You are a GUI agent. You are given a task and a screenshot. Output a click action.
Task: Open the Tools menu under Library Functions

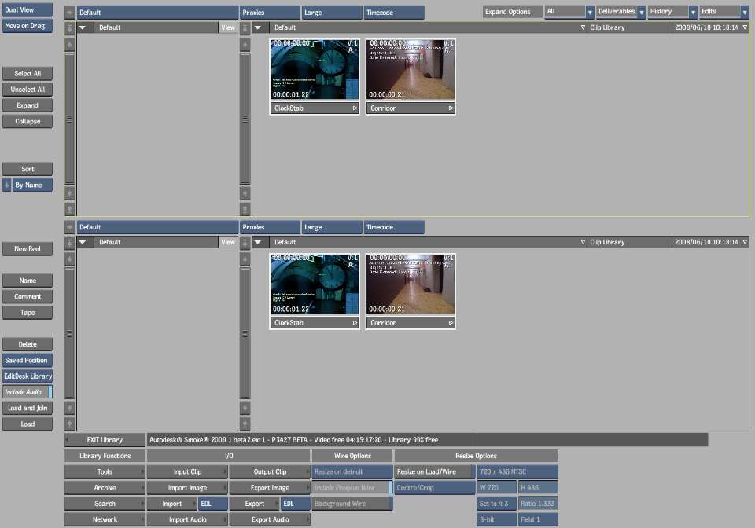(x=105, y=472)
